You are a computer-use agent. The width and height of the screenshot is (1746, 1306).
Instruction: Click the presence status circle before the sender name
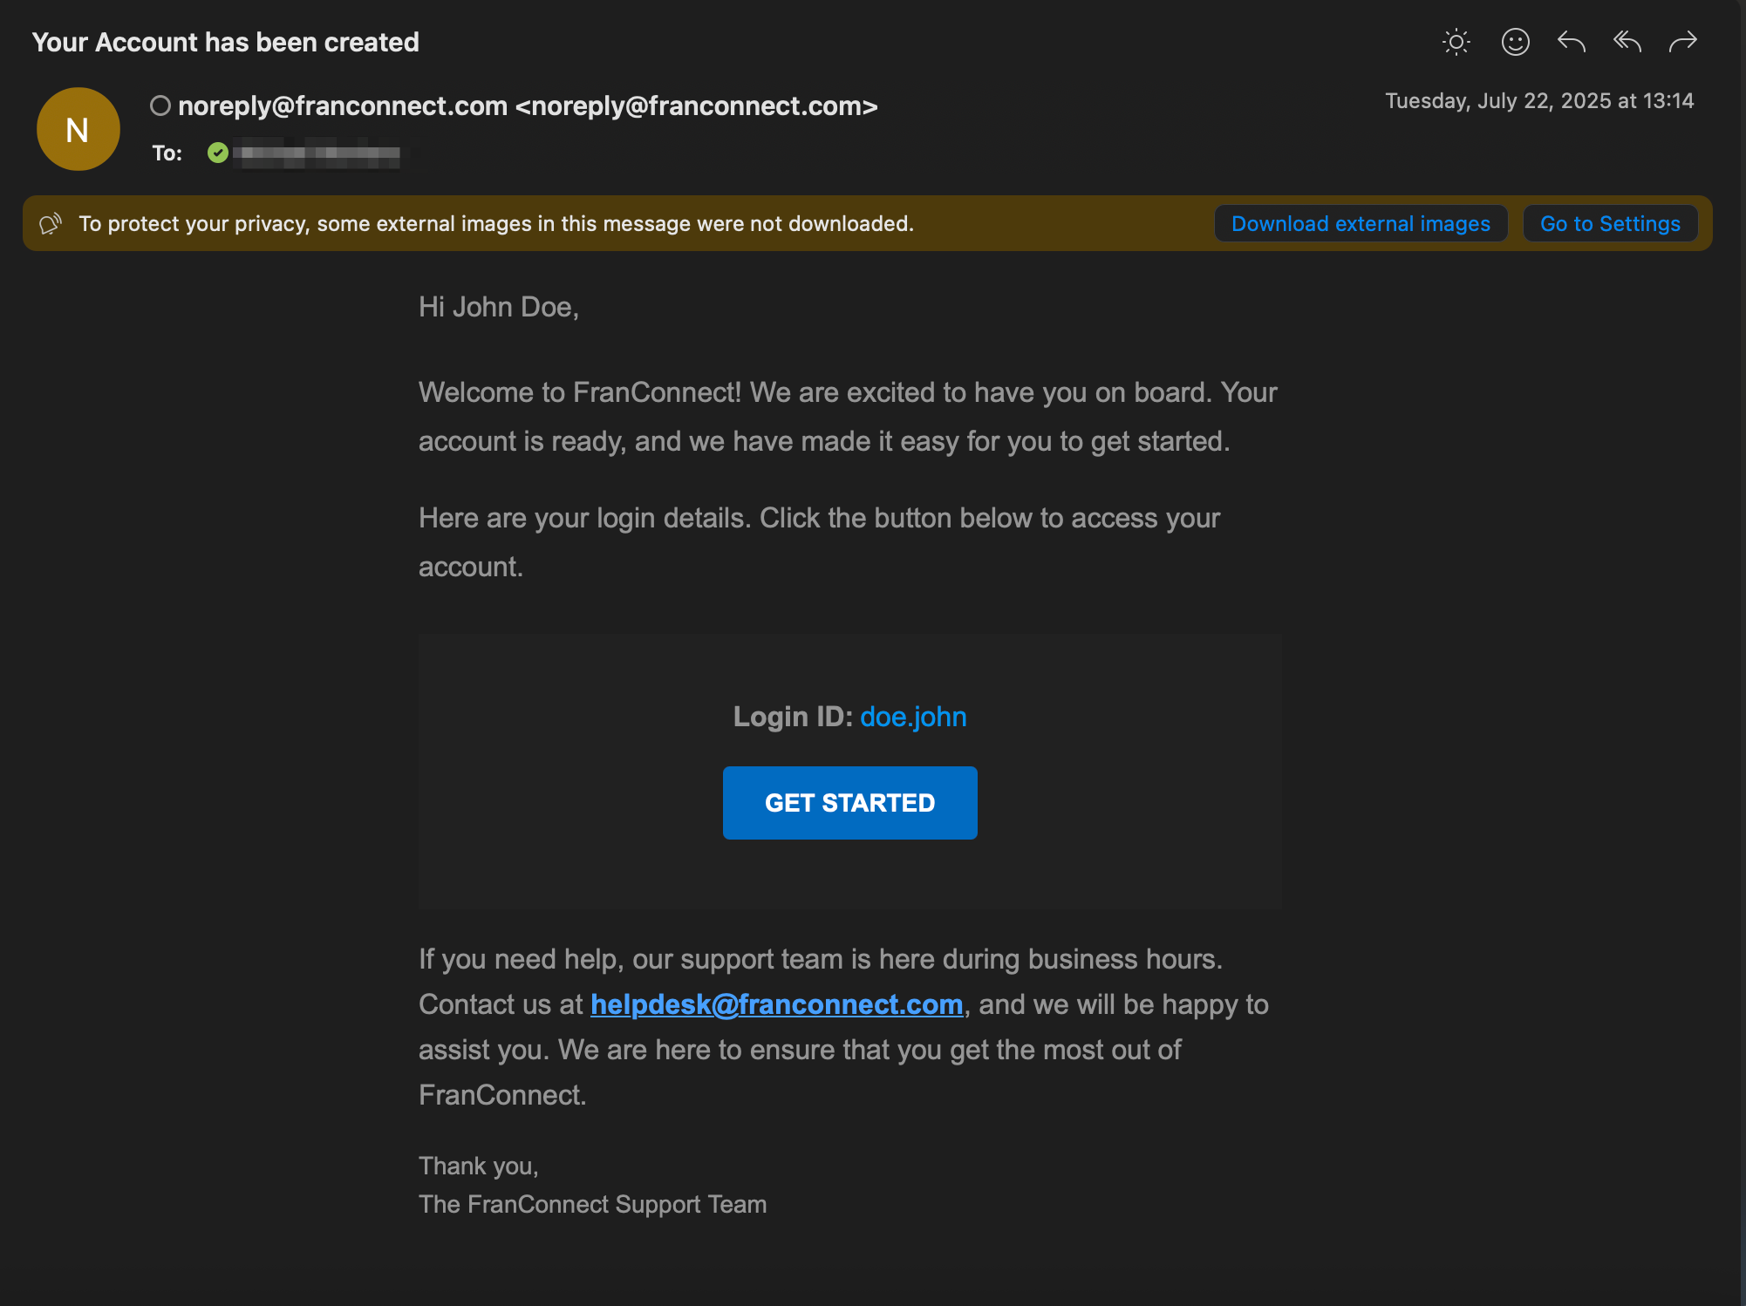click(x=160, y=105)
